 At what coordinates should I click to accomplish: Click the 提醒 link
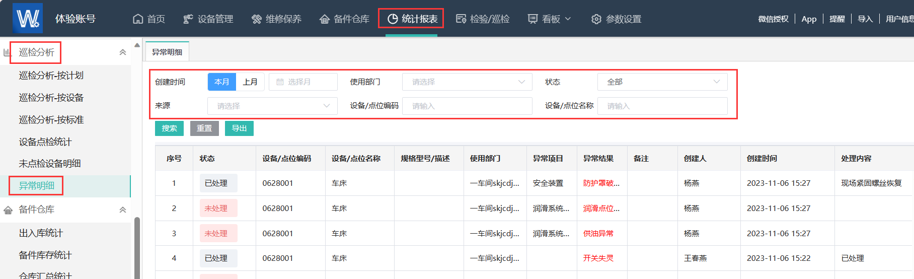[x=837, y=19]
